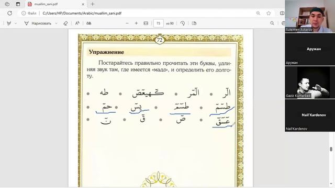Focus the address bar with the PDF path
The height and width of the screenshot is (188, 335).
coord(82,13)
